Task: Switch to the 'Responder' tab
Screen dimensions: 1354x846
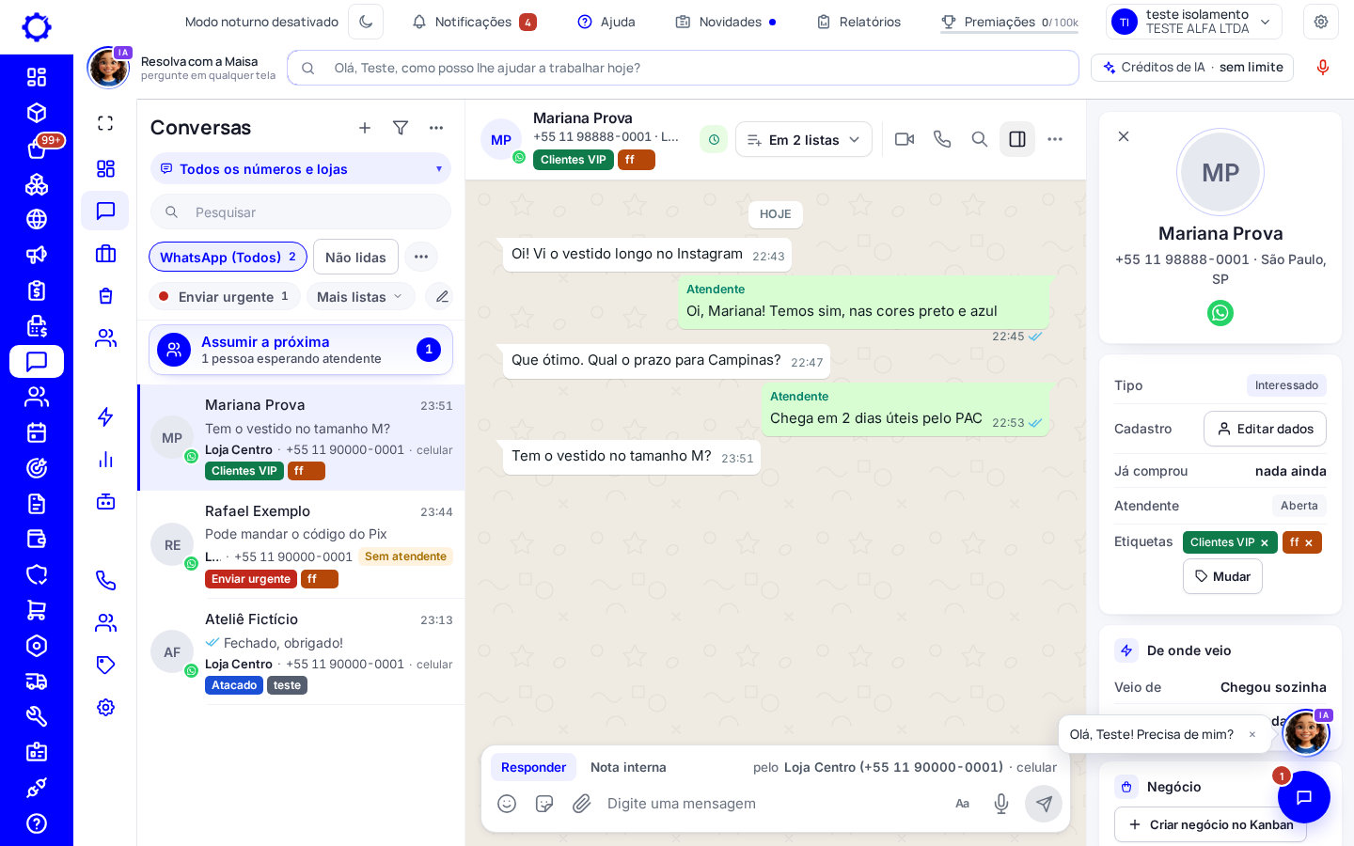Action: [533, 767]
